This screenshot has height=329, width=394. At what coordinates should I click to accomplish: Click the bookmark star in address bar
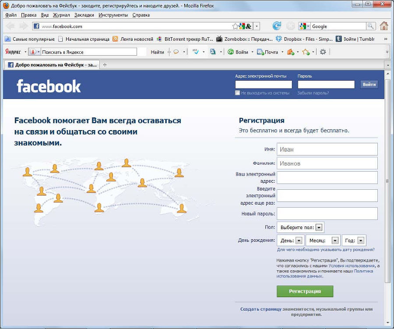coord(235,26)
